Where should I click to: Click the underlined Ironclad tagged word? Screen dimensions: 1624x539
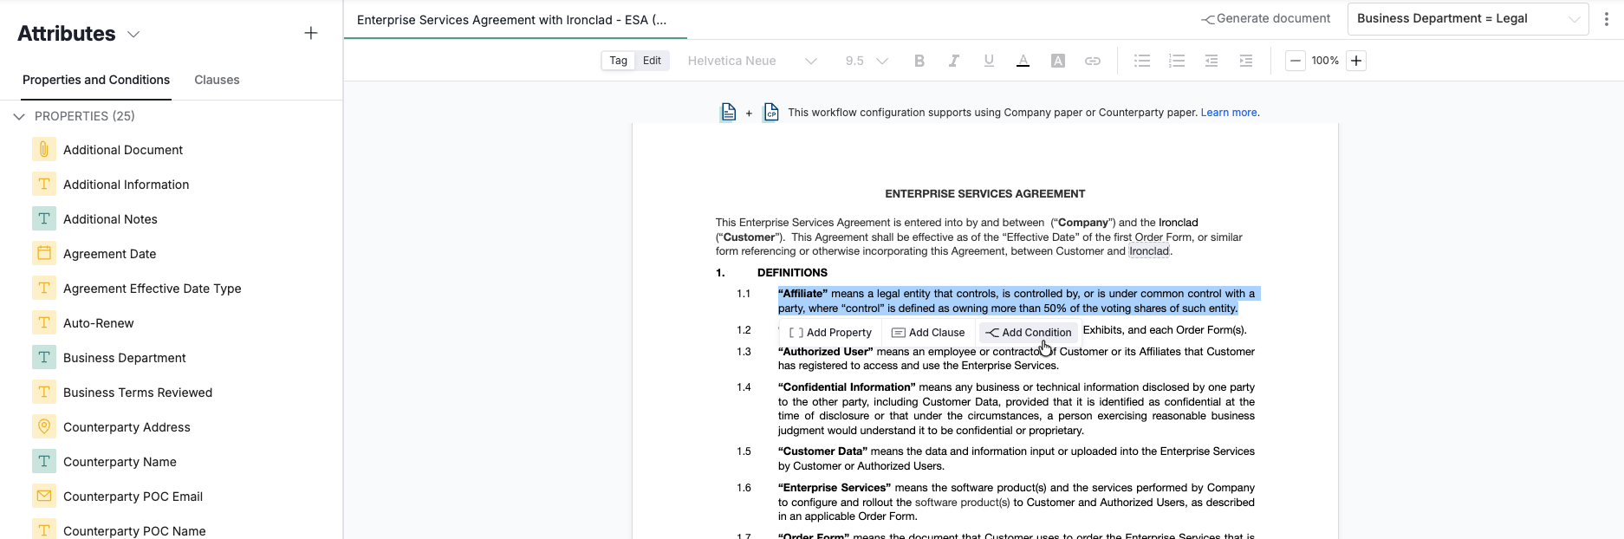[x=1149, y=251]
